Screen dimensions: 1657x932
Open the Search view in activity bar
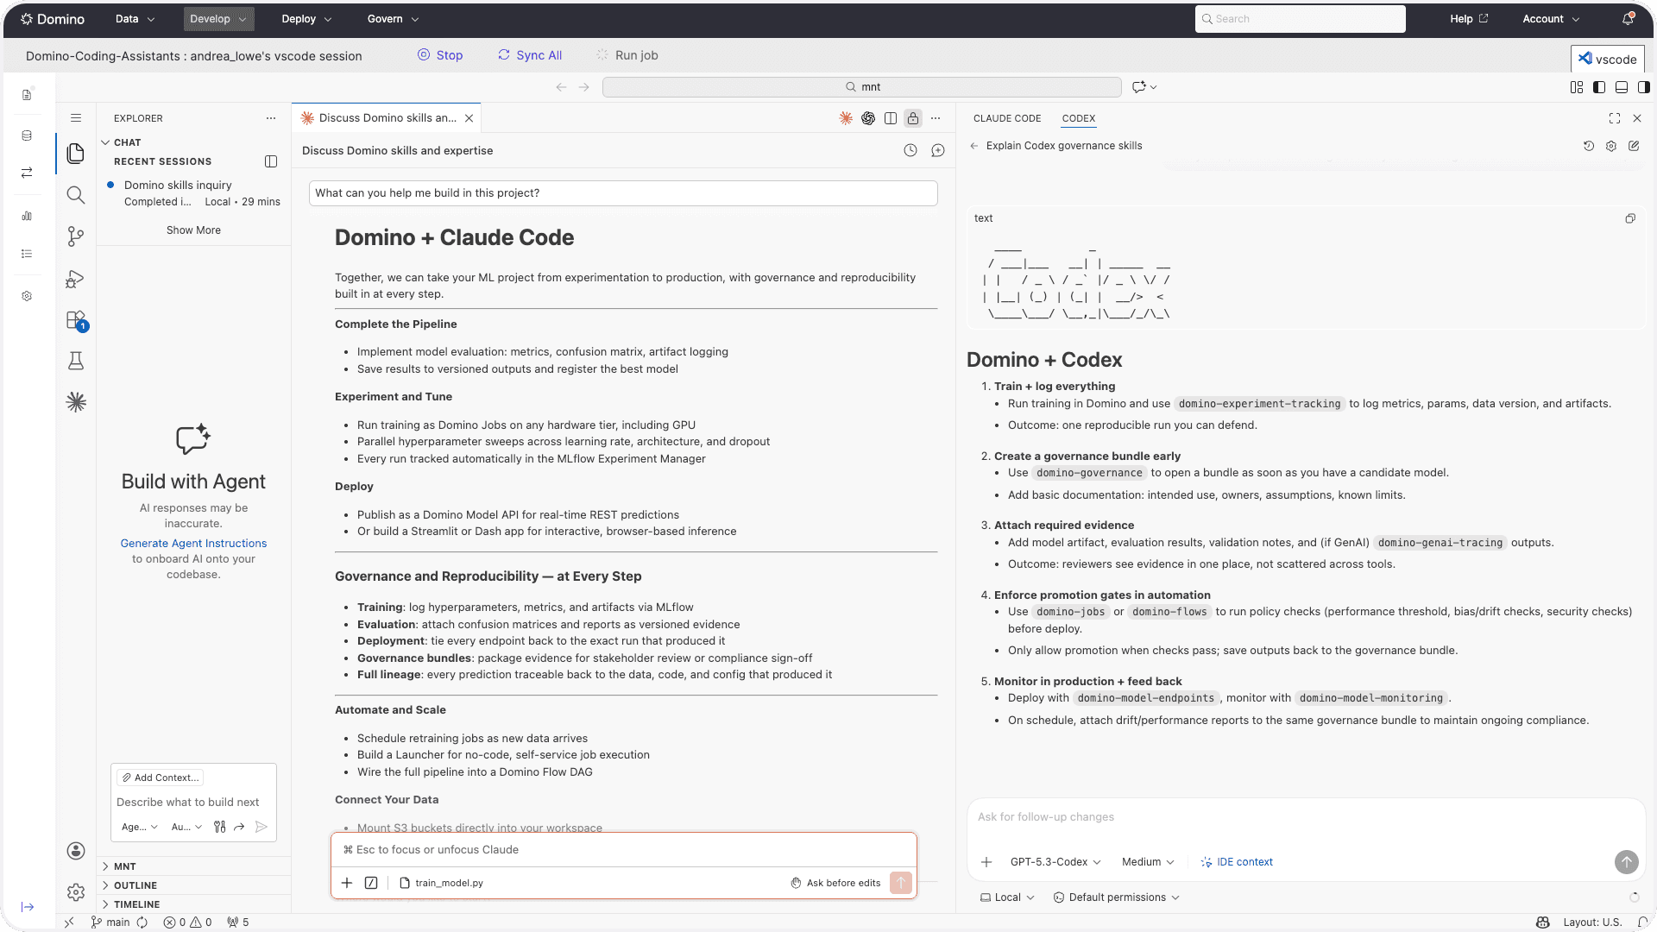(x=76, y=195)
